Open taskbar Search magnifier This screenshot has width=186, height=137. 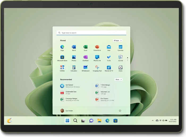pyautogui.click(x=75, y=121)
